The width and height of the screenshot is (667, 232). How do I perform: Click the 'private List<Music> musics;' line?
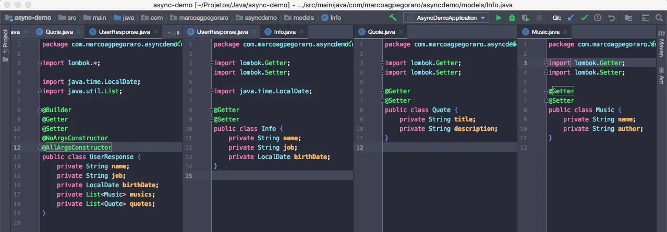coord(106,194)
